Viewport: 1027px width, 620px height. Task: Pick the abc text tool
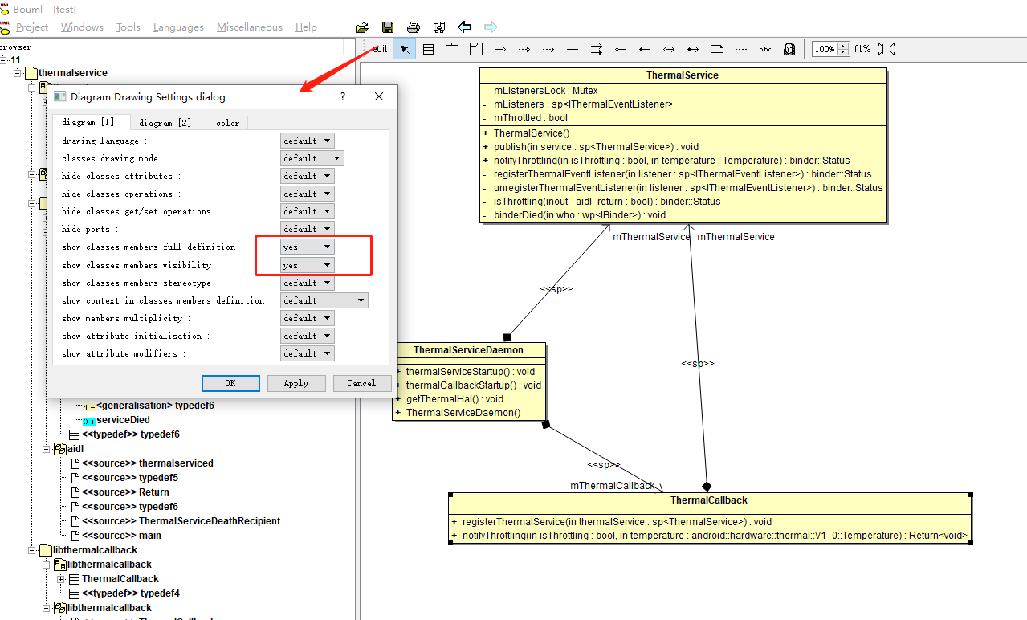[x=765, y=49]
